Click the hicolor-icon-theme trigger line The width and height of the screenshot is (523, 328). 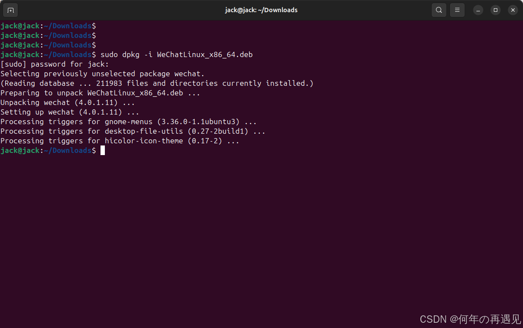(x=120, y=141)
